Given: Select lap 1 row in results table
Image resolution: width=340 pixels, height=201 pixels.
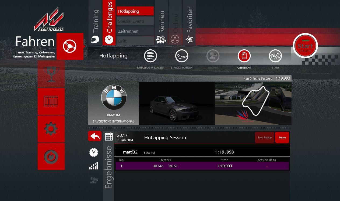Looking at the screenshot, I should click(202, 166).
